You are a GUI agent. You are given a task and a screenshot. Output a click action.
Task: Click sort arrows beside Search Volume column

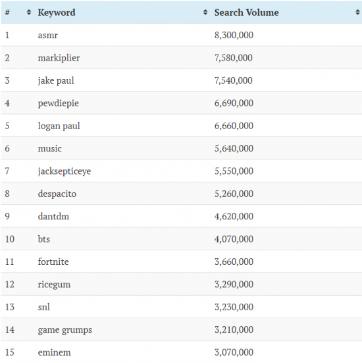[x=357, y=13]
